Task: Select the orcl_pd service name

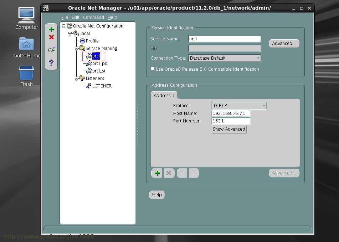Action: [x=100, y=64]
